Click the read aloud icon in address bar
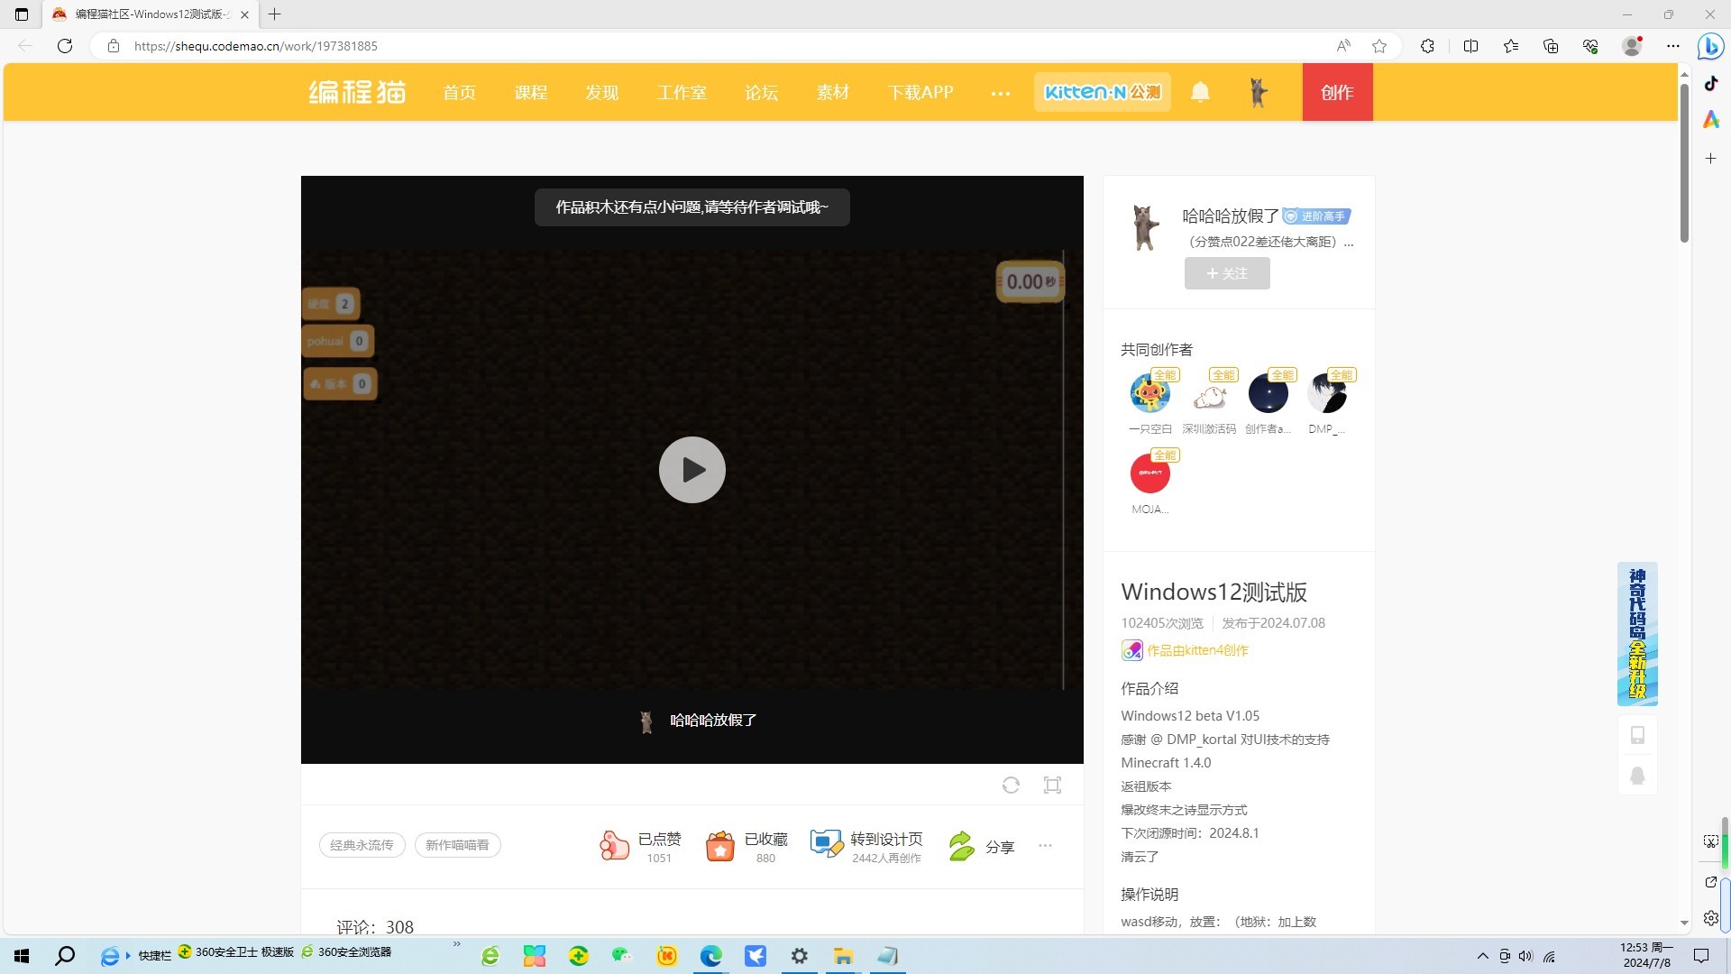The width and height of the screenshot is (1731, 974). [x=1343, y=46]
